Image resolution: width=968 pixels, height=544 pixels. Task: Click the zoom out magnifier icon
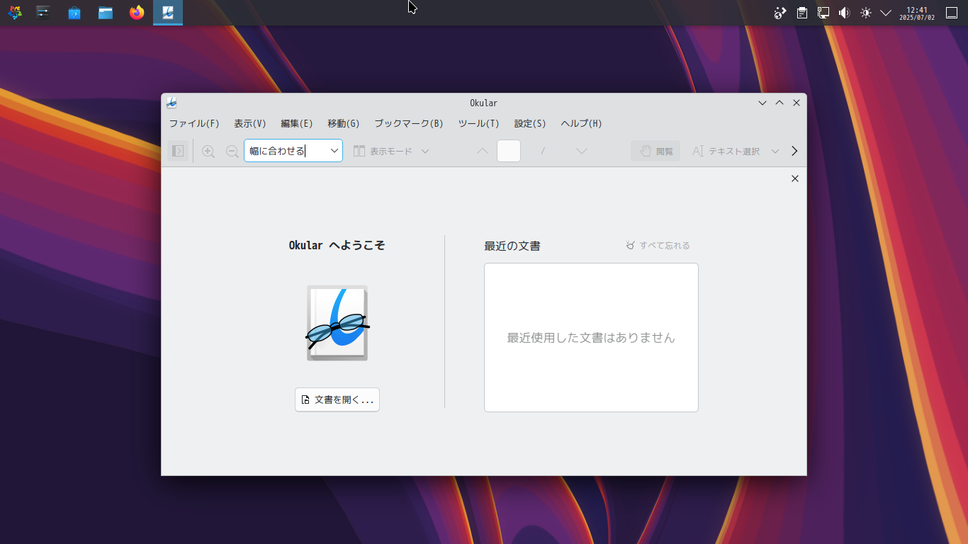[232, 151]
